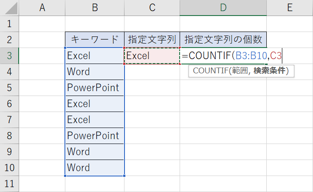
Task: Select row 9 header
Action: tap(9, 152)
